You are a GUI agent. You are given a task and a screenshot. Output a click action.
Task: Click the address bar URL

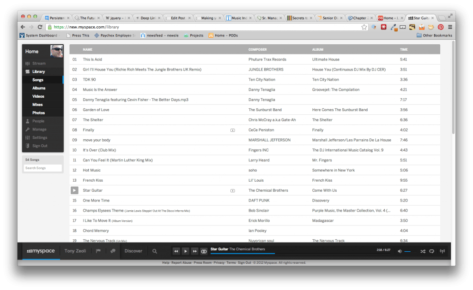coord(86,27)
